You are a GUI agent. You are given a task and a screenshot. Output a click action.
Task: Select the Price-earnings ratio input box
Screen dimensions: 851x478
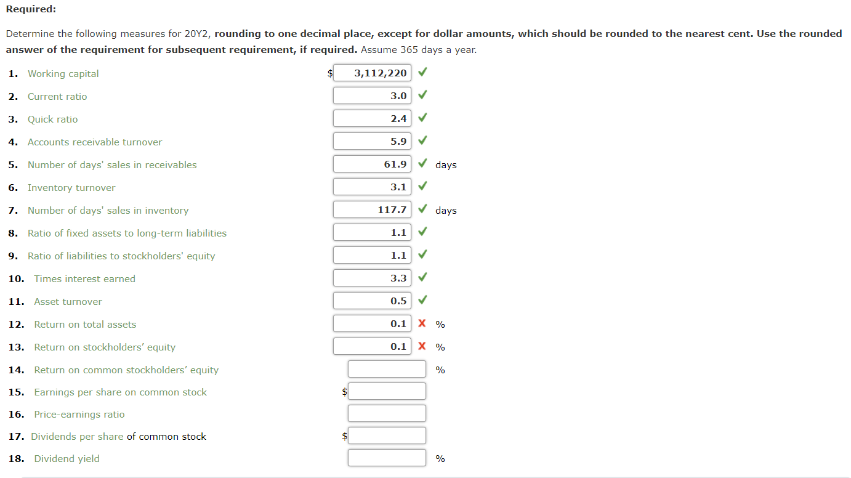point(387,413)
